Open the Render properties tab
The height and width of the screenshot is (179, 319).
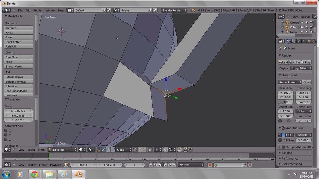289,41
